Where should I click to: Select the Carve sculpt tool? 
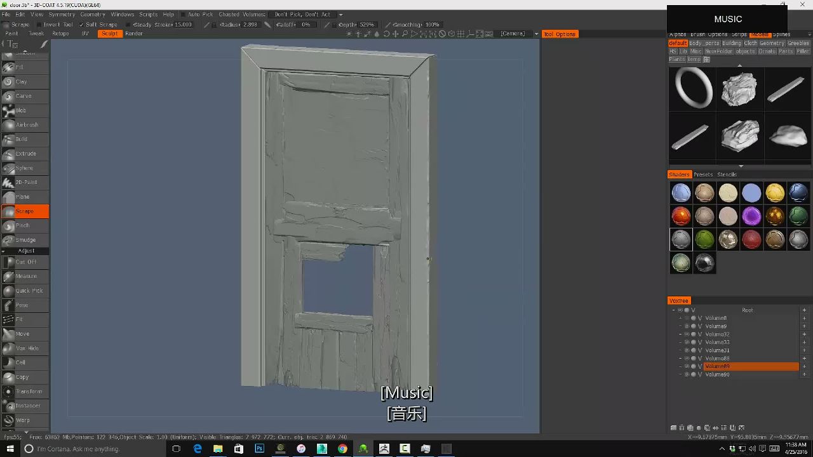25,96
